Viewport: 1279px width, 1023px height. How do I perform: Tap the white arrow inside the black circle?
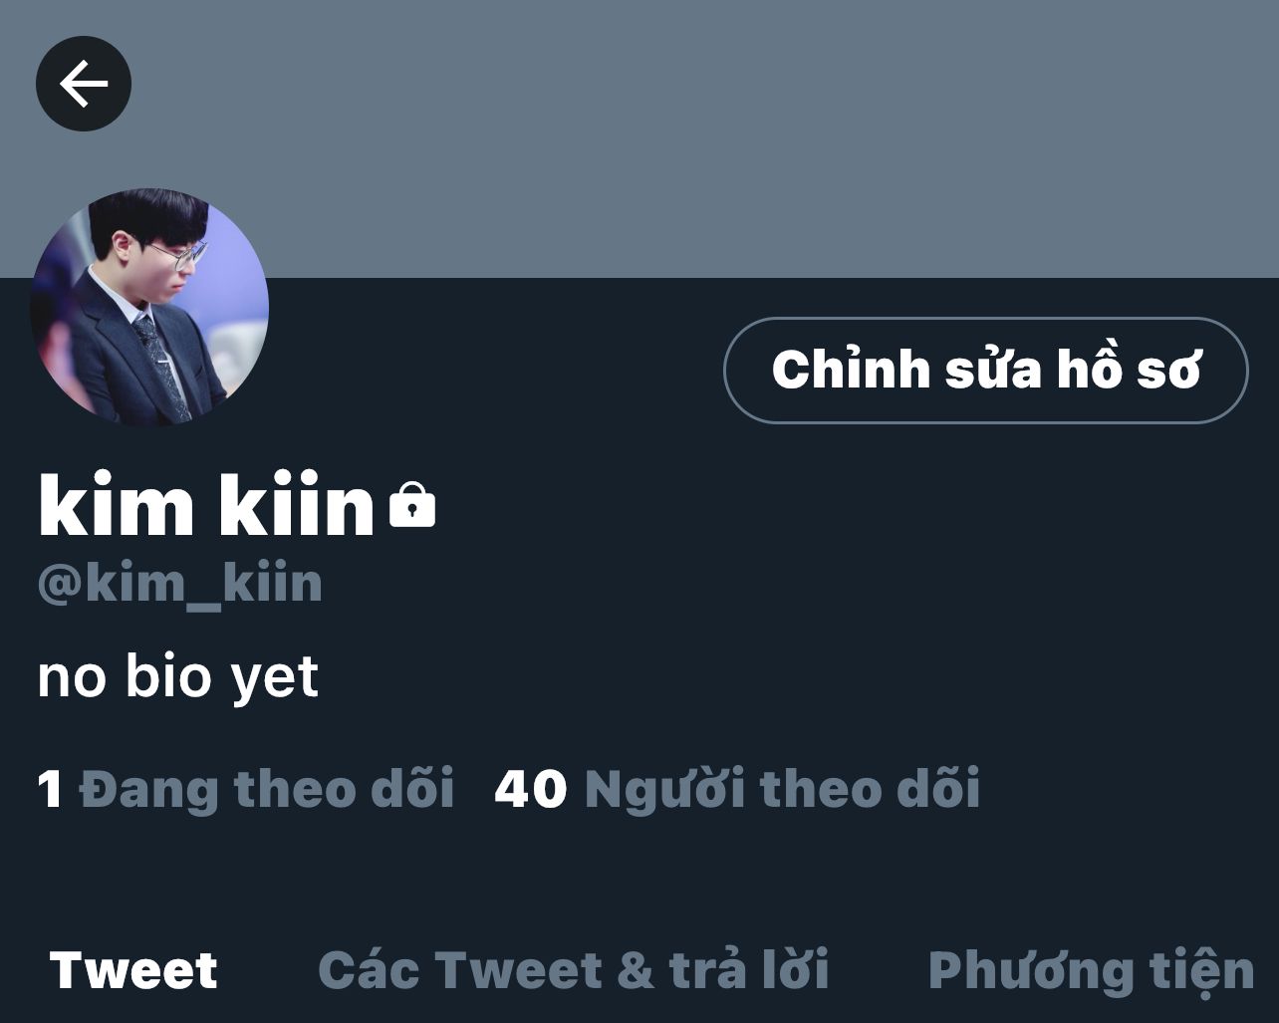tap(84, 84)
